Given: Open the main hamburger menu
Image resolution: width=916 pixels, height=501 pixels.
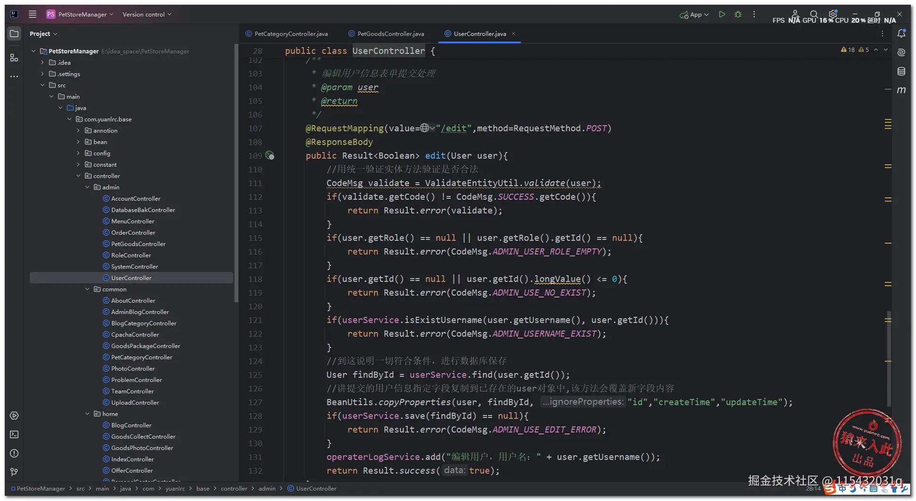Looking at the screenshot, I should pos(33,14).
